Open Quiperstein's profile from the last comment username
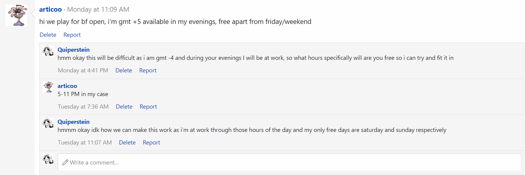 click(74, 122)
